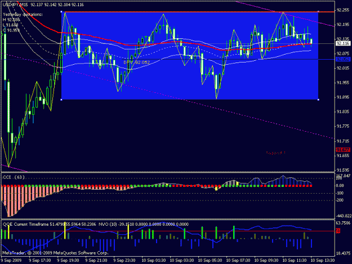The width and height of the screenshot is (352, 264).
Task: Click the 'C 91.959' yesterday close value
Action: pyautogui.click(x=11, y=30)
